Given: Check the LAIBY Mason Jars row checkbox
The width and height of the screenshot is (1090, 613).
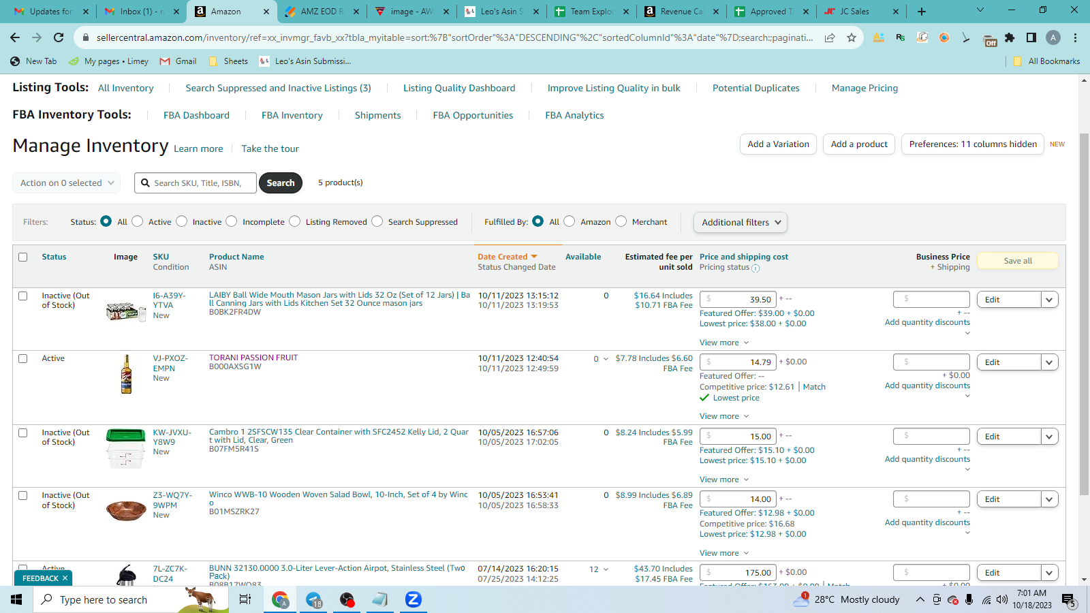Looking at the screenshot, I should [23, 296].
